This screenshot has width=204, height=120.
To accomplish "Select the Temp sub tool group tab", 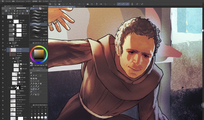I will tap(43, 8).
